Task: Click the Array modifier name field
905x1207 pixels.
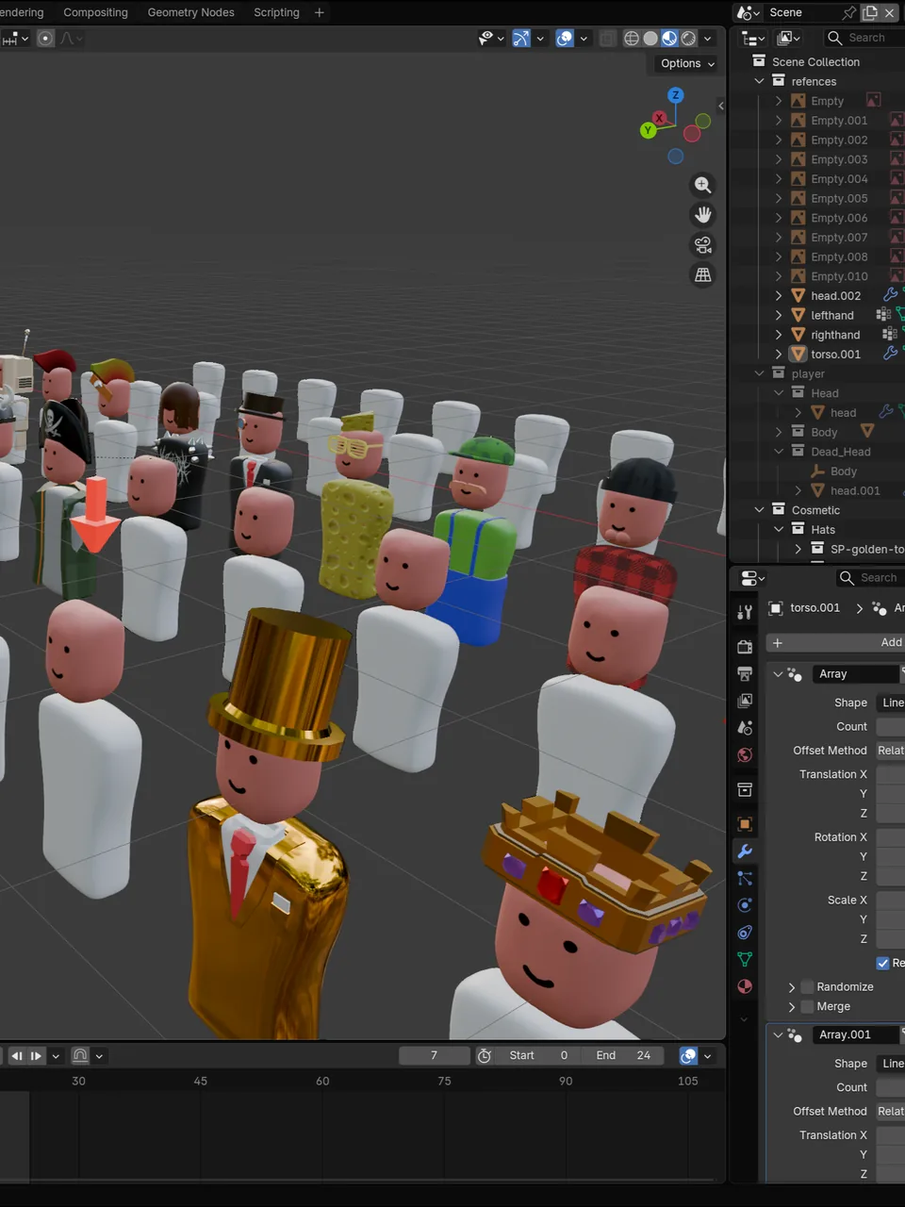Action: pyautogui.click(x=856, y=673)
